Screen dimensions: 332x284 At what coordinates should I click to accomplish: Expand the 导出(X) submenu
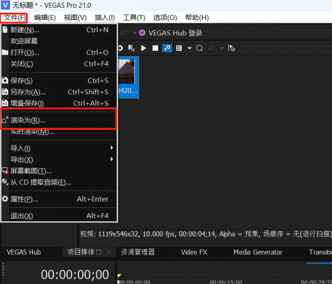pos(59,160)
